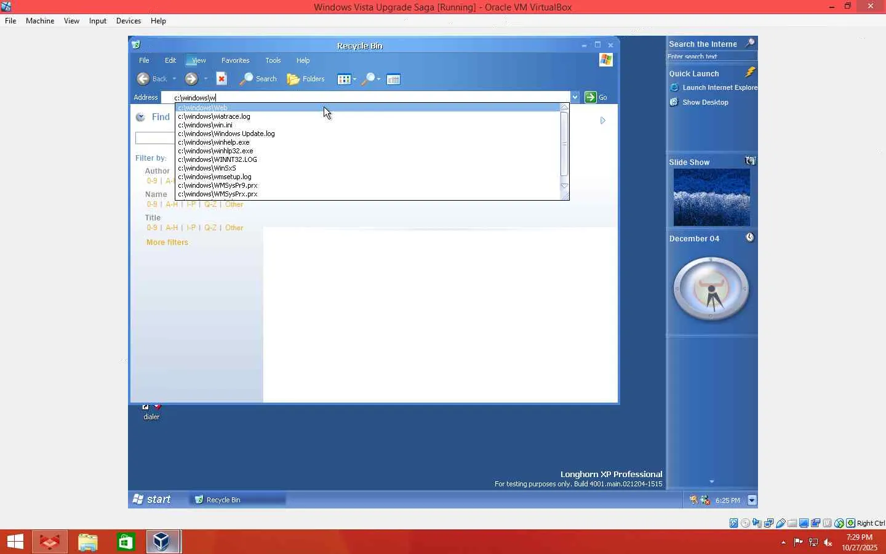
Task: Click the Recycle Bin title bar icon
Action: coord(137,45)
